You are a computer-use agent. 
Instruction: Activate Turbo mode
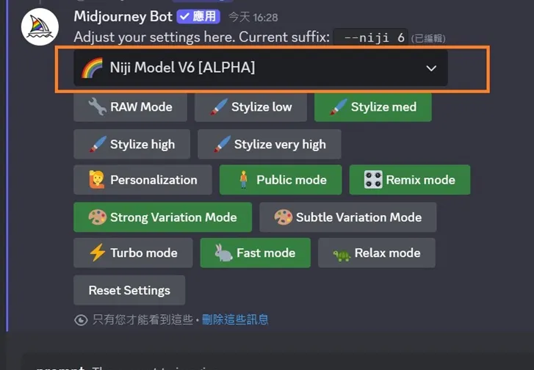133,253
